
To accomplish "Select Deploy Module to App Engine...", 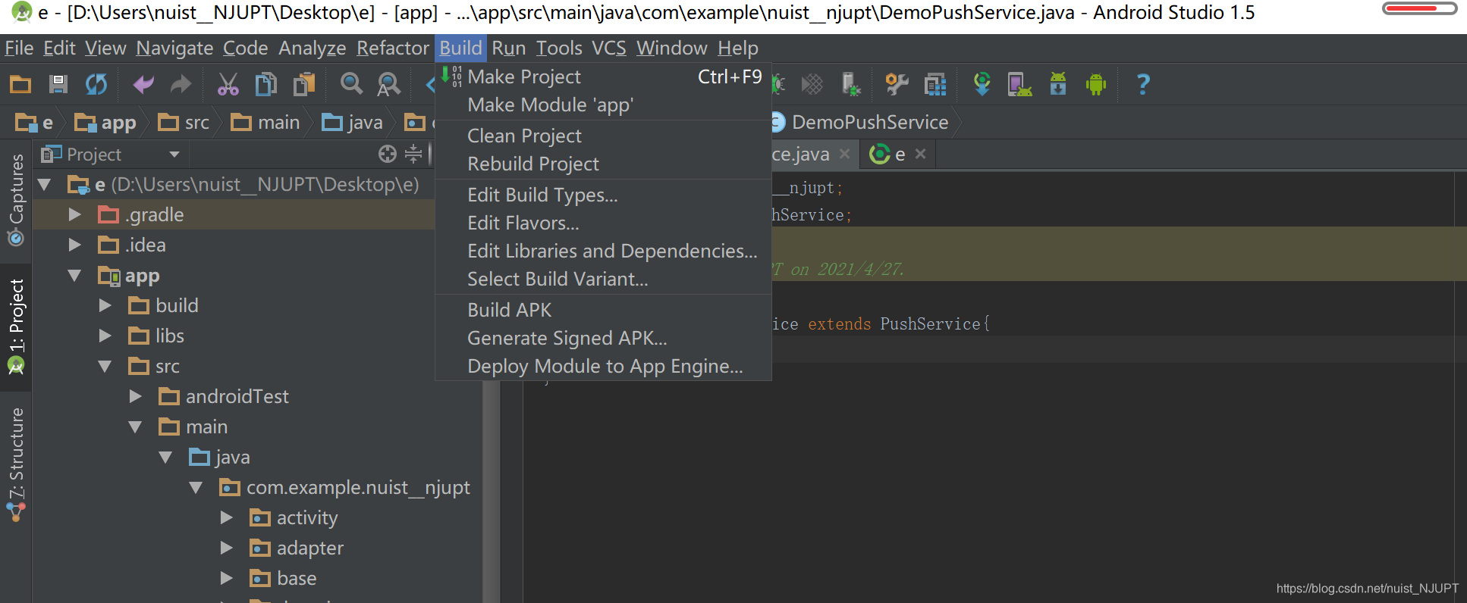I will tap(603, 367).
